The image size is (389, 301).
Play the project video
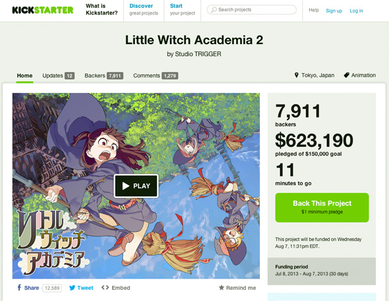click(136, 185)
